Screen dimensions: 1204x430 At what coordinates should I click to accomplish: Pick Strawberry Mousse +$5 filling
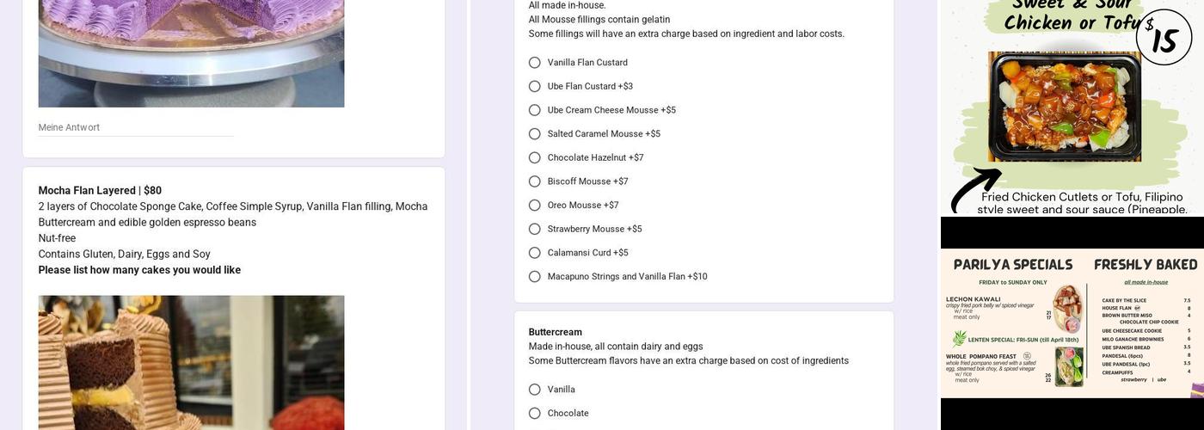[535, 230]
